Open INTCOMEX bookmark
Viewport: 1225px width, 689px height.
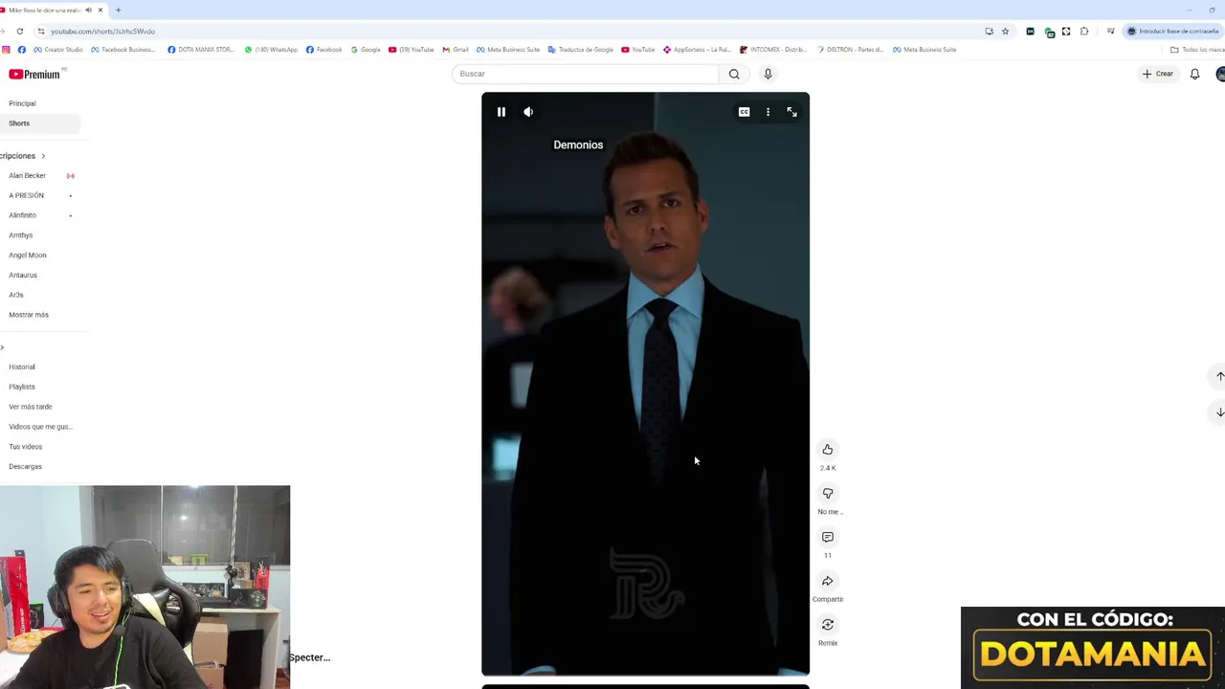[773, 50]
